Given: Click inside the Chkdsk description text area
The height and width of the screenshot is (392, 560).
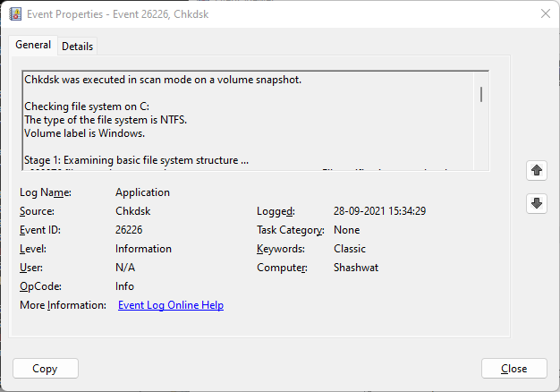Looking at the screenshot, I should click(242, 116).
